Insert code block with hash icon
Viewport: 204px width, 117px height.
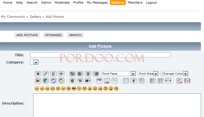[134, 81]
